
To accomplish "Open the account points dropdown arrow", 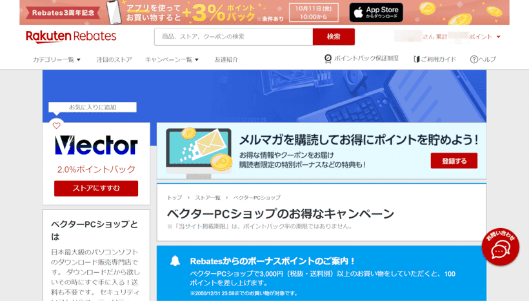I will click(x=498, y=37).
